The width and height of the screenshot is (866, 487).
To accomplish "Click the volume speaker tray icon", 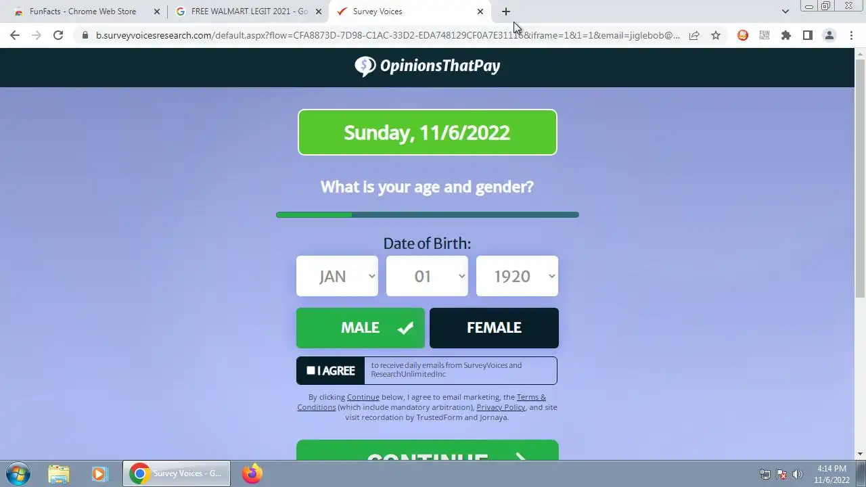I will point(798,474).
